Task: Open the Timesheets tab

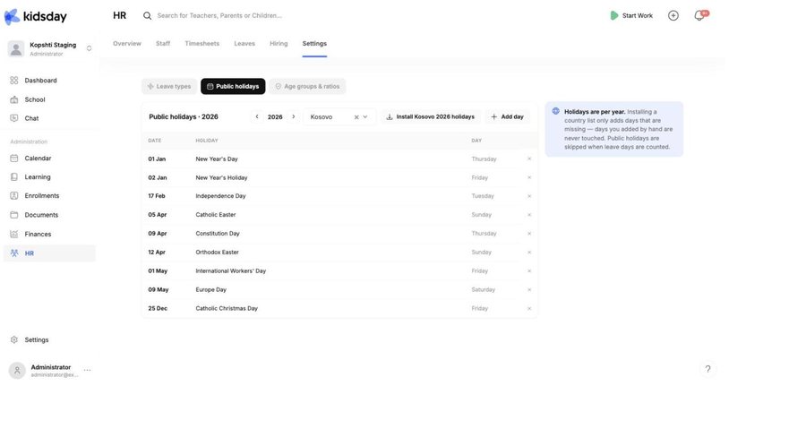Action: pos(202,44)
